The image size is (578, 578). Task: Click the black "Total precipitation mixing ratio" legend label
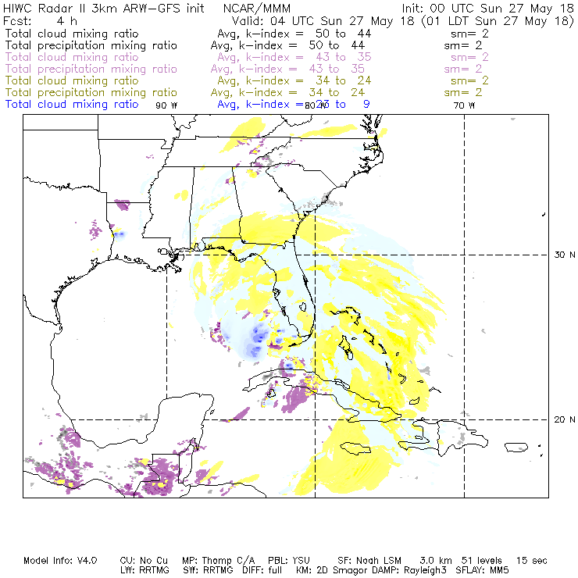coord(91,46)
